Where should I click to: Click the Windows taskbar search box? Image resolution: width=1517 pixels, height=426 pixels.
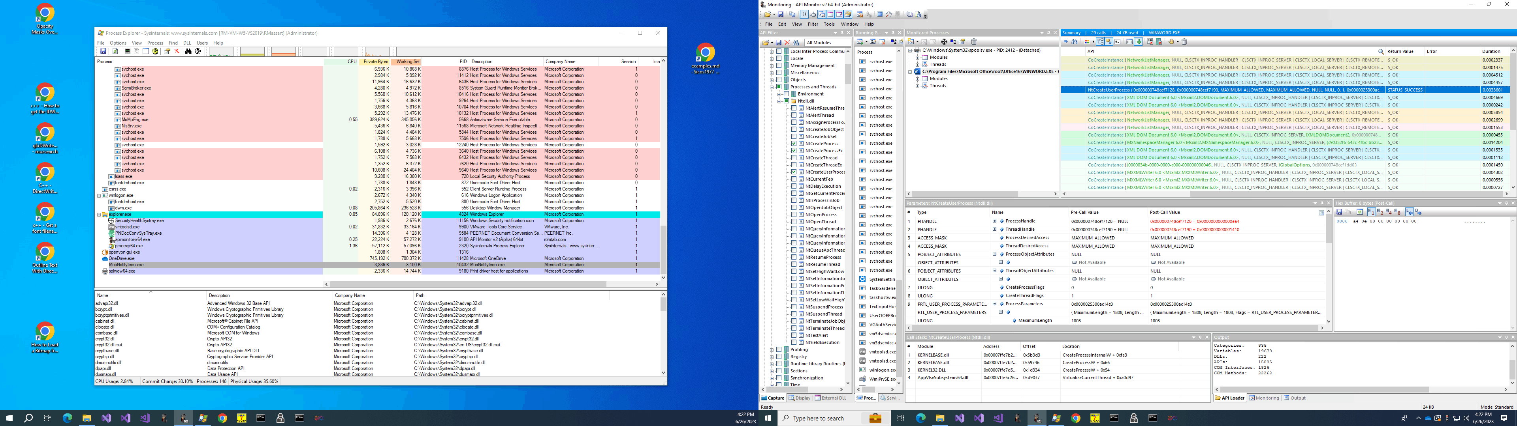point(824,419)
